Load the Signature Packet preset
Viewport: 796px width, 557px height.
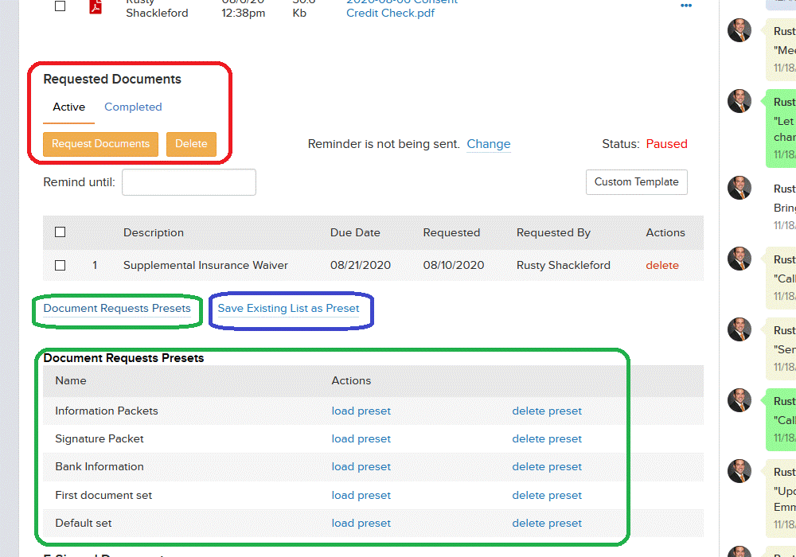pyautogui.click(x=361, y=438)
